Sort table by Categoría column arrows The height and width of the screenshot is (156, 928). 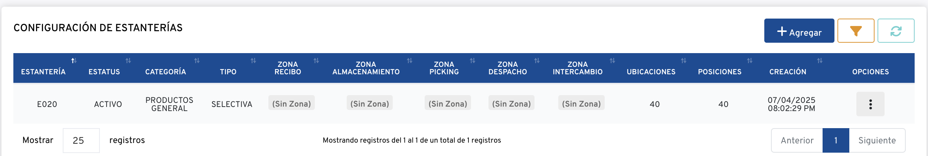pyautogui.click(x=197, y=61)
